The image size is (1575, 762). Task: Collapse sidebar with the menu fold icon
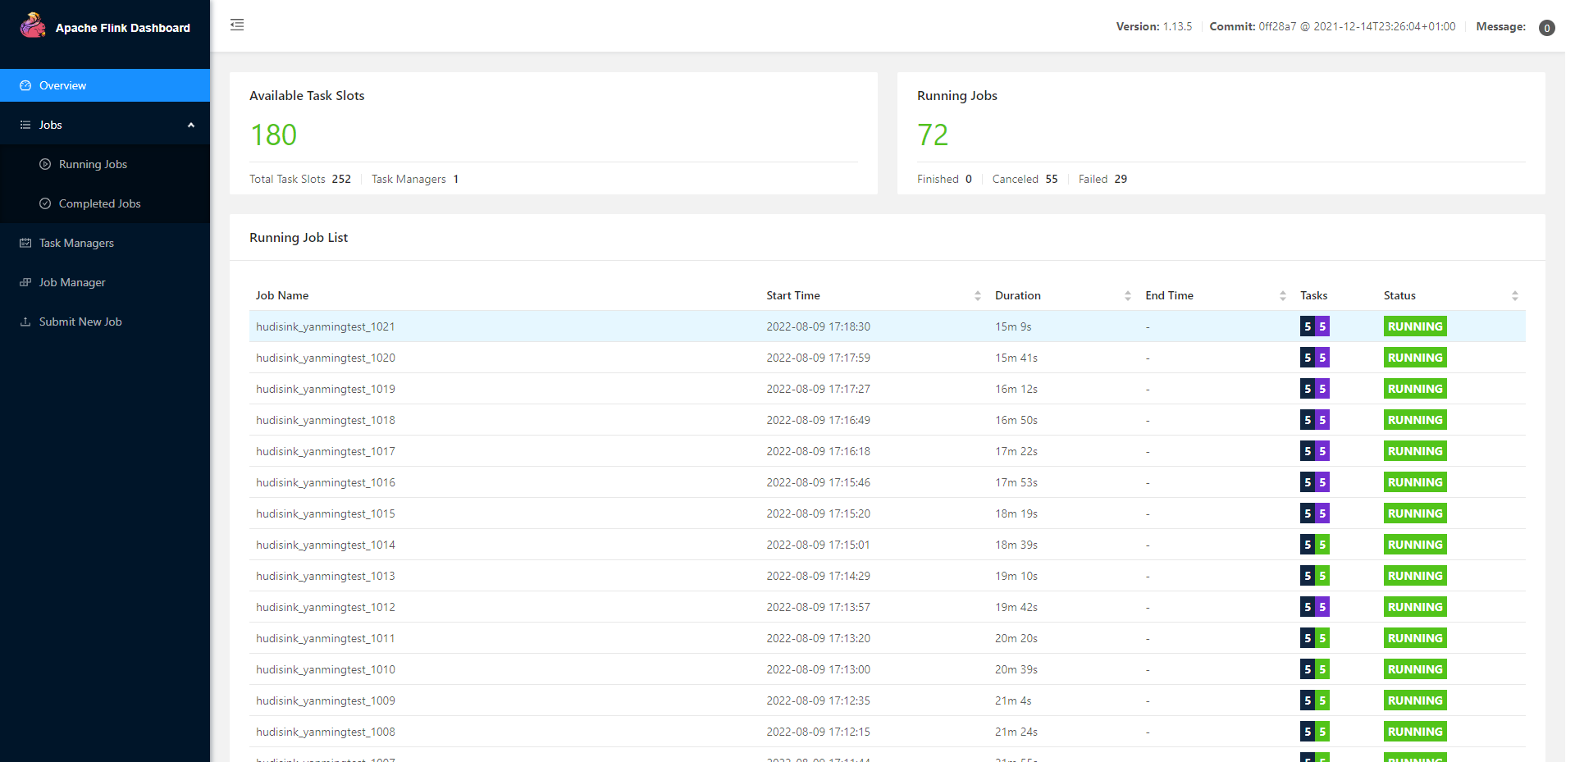[x=237, y=25]
